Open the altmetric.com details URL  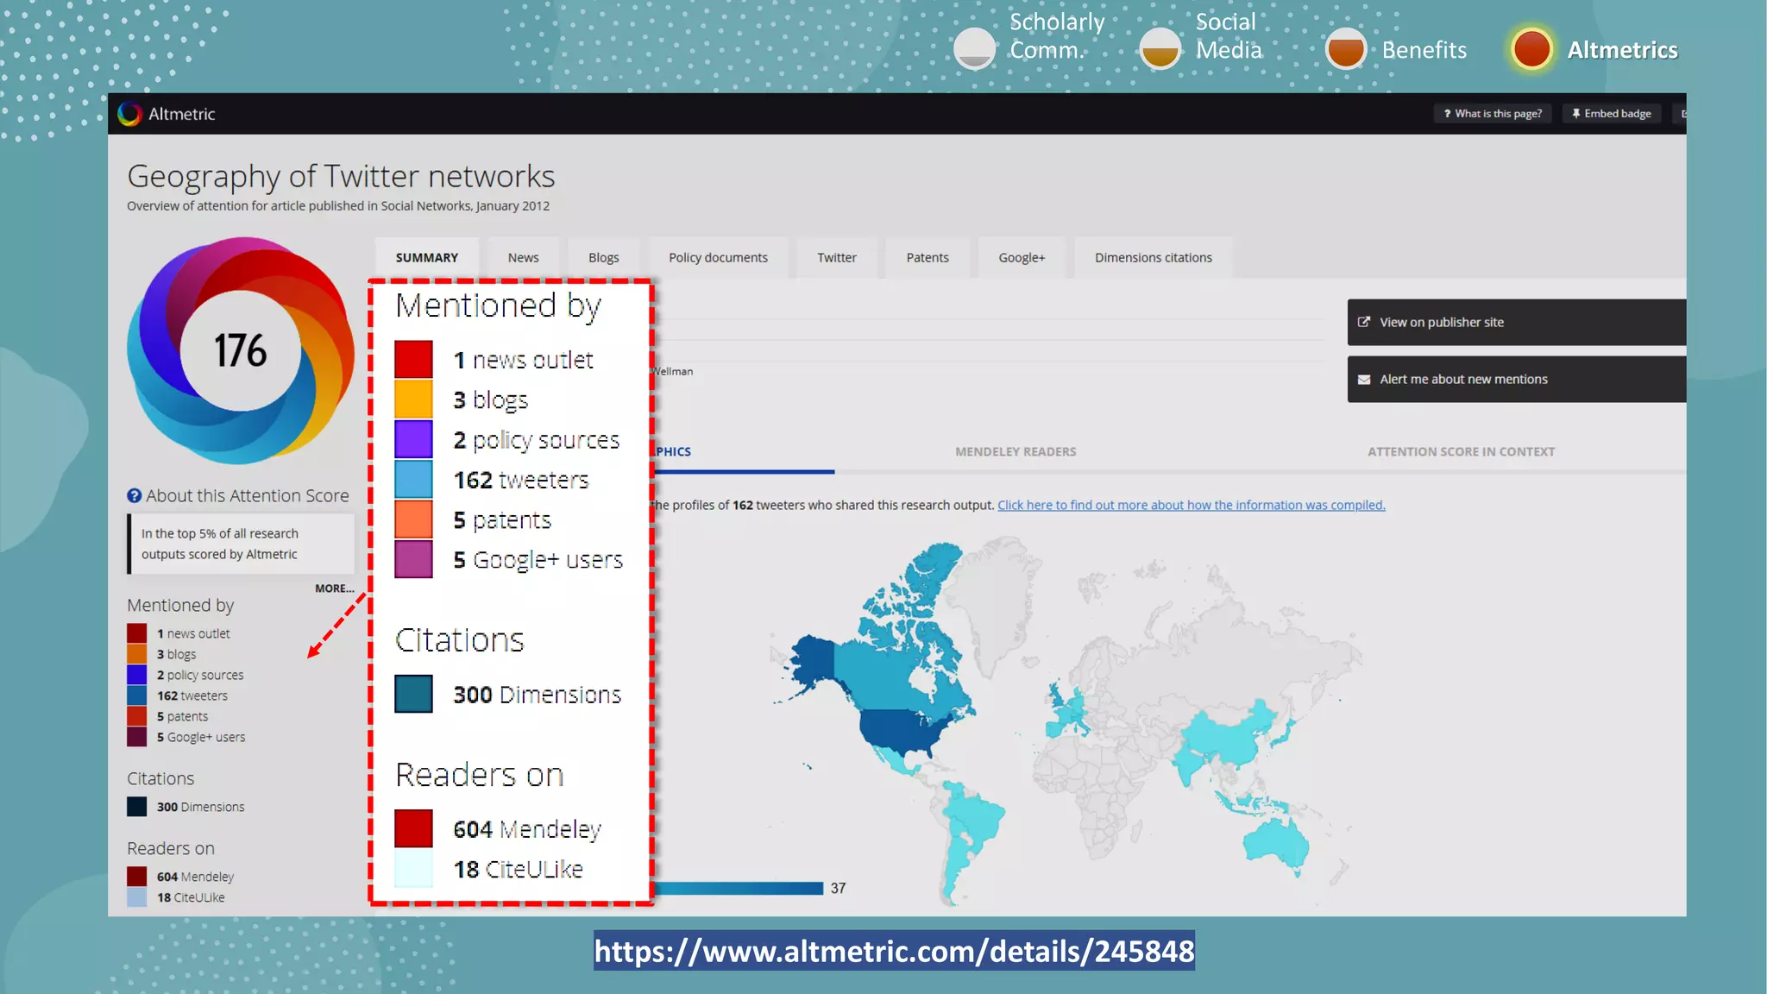(894, 951)
